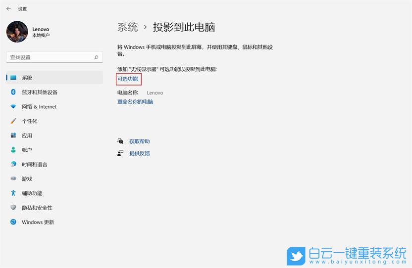Click the 可选功能 link
412x268 pixels.
pos(128,79)
